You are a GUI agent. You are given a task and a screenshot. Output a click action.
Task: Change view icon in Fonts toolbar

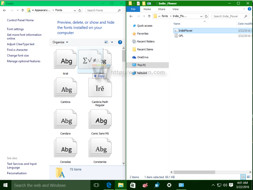pos(106,42)
